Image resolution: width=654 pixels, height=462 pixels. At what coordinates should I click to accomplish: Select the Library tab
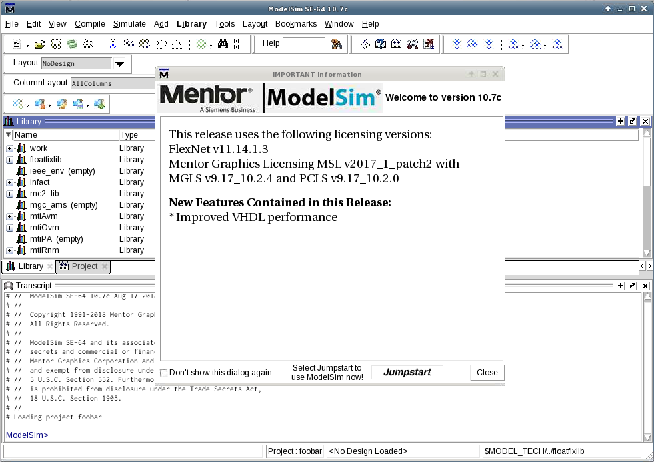[x=29, y=266]
